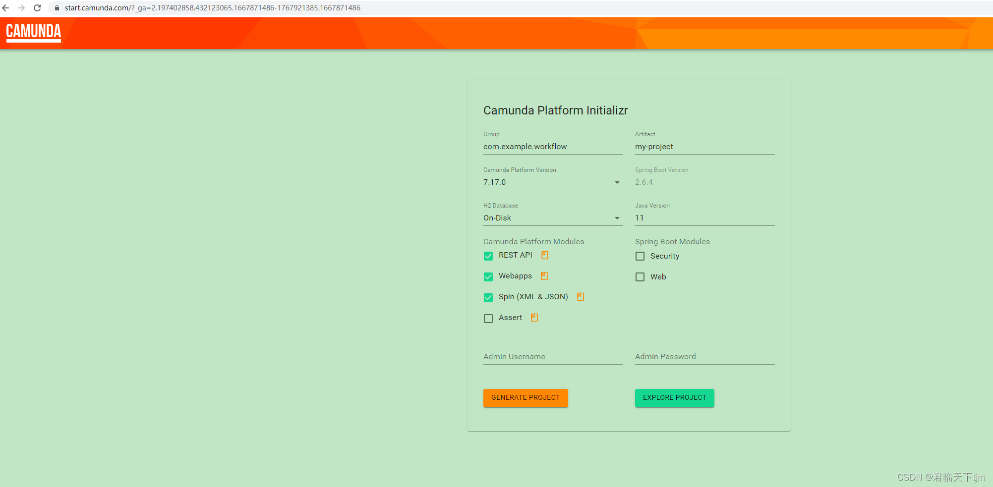This screenshot has width=993, height=487.
Task: Click the Assert module docs icon
Action: point(534,318)
